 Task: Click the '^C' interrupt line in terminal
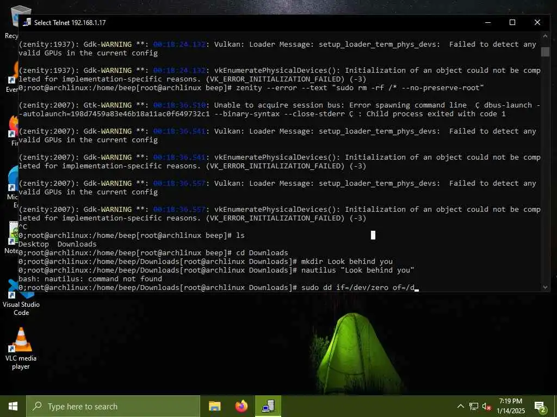[x=23, y=226]
